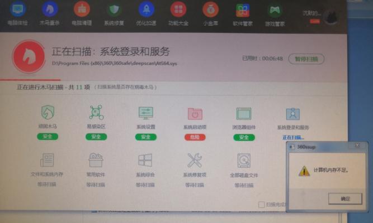
Task: Open the 电脑清理 tab icon
Action: coord(82,9)
